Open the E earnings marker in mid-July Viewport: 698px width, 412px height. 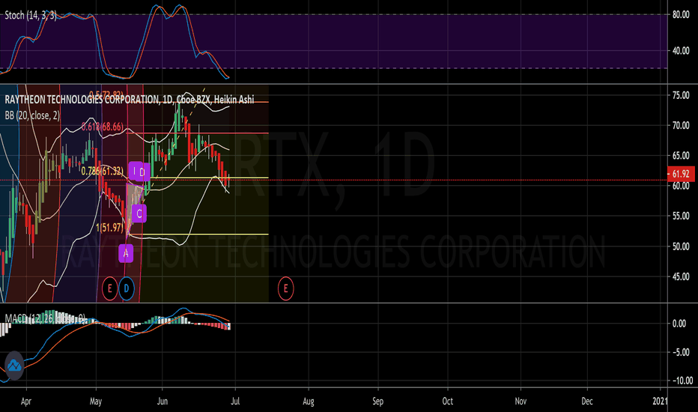tap(285, 288)
